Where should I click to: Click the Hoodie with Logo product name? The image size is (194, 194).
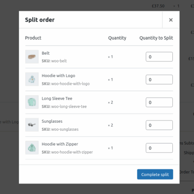(x=58, y=76)
